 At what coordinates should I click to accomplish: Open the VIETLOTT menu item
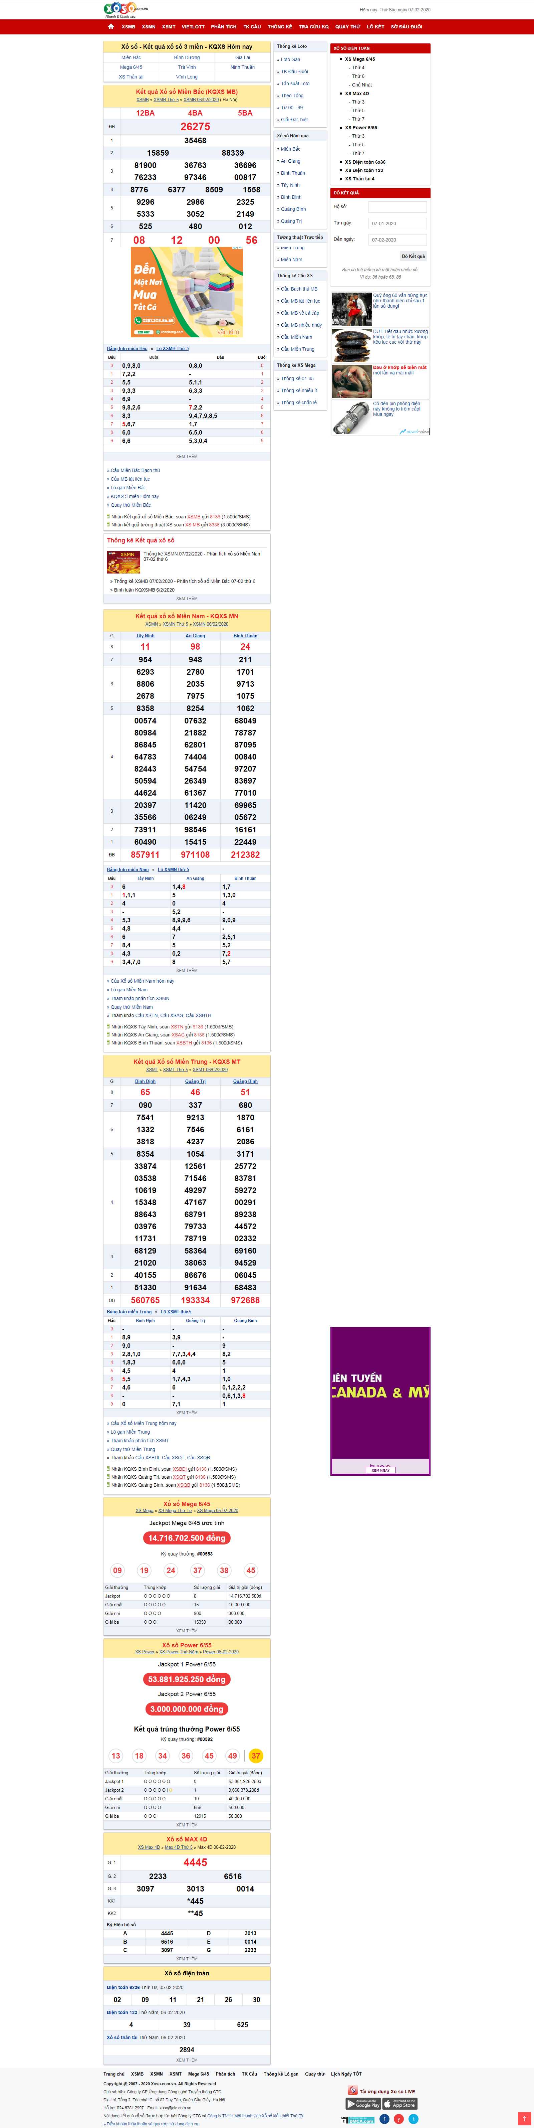click(x=193, y=26)
